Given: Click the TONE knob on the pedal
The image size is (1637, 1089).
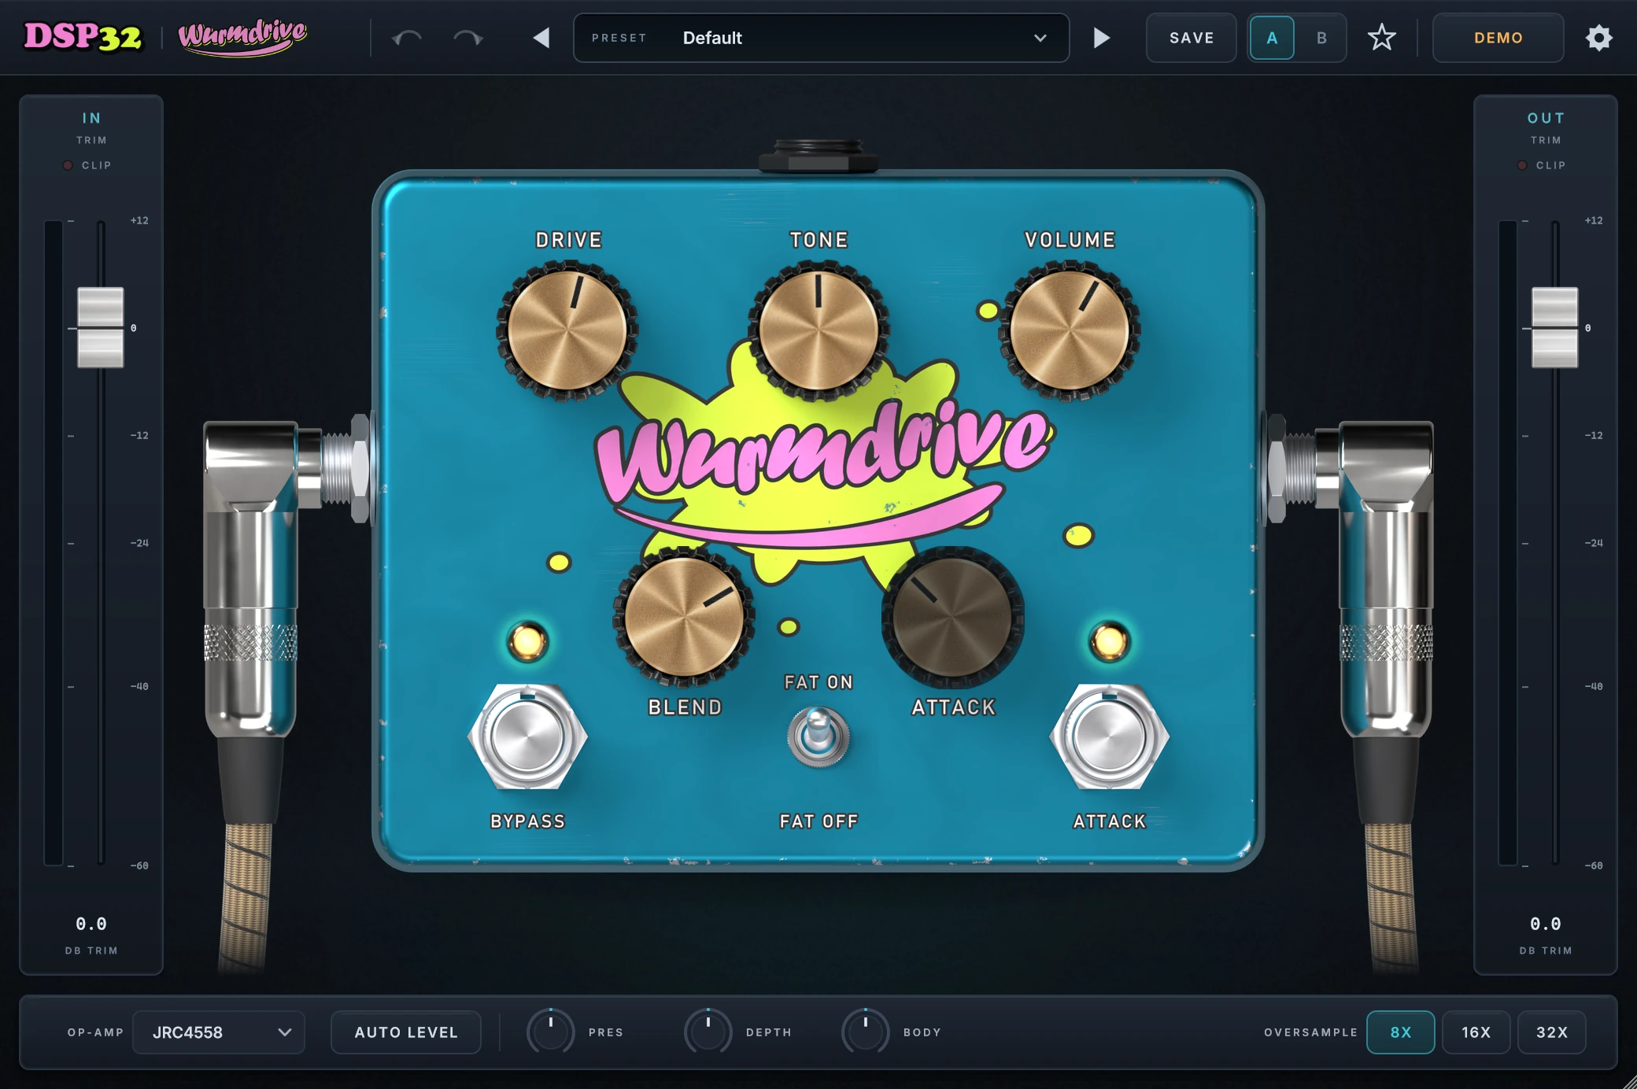Looking at the screenshot, I should 818,330.
